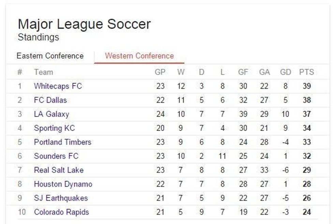The image size is (334, 224).
Task: Click the FC Dallas team link
Action: (x=50, y=100)
